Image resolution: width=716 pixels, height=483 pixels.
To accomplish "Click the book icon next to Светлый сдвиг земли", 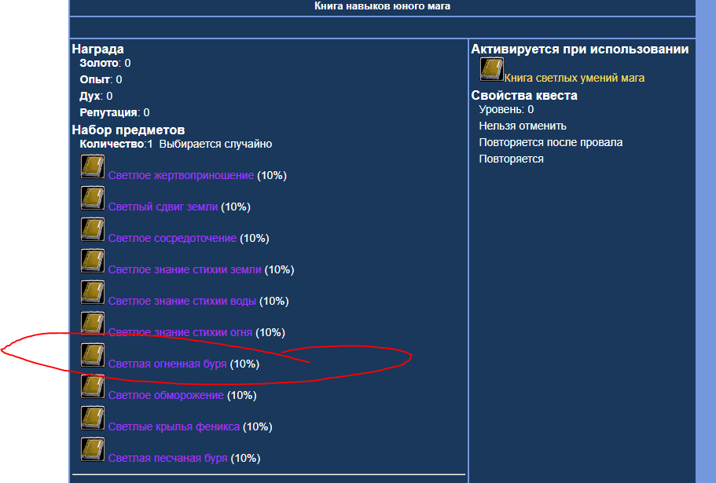I will click(x=93, y=198).
